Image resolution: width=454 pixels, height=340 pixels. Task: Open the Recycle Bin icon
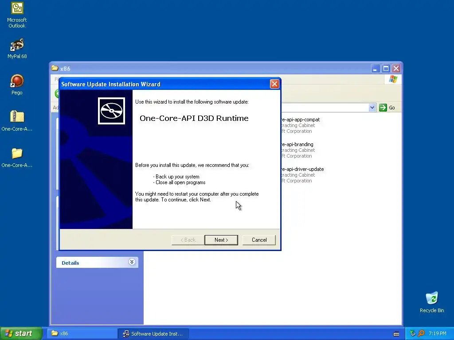click(432, 302)
